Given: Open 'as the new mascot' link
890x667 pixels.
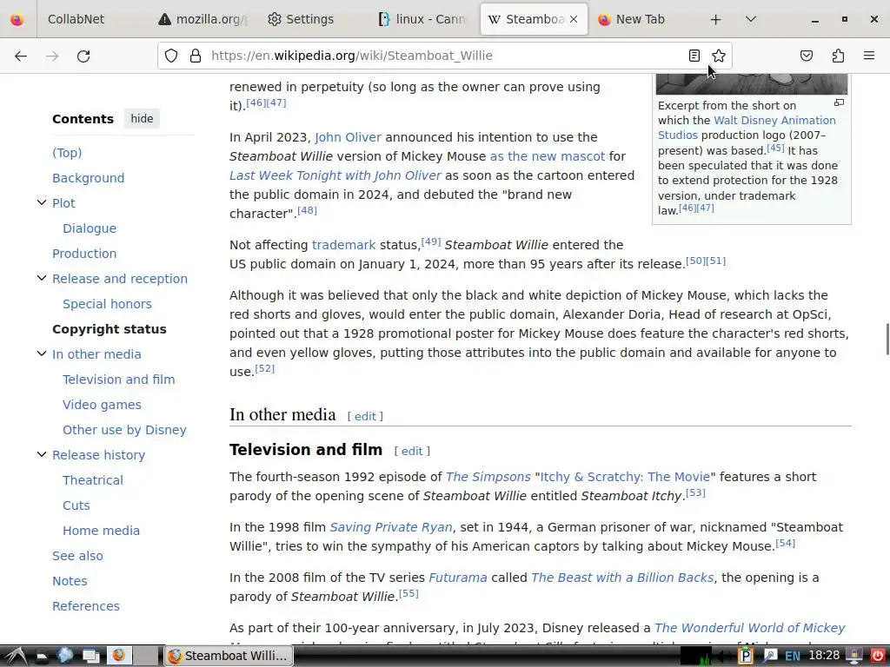Looking at the screenshot, I should [548, 156].
